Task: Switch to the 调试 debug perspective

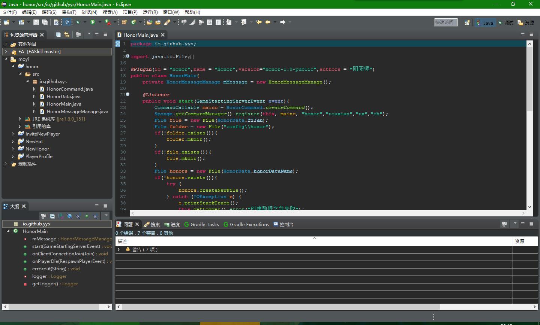Action: pos(506,23)
